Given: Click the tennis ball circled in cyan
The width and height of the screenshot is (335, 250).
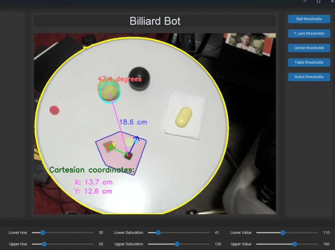Looking at the screenshot, I should click(109, 91).
